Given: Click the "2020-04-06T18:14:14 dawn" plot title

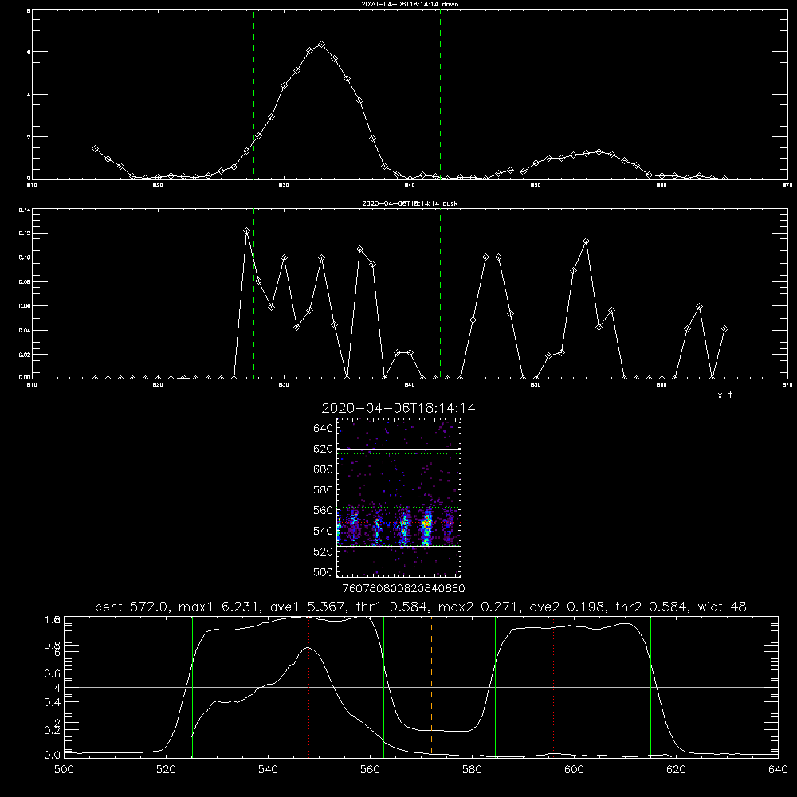Looking at the screenshot, I should [x=410, y=4].
